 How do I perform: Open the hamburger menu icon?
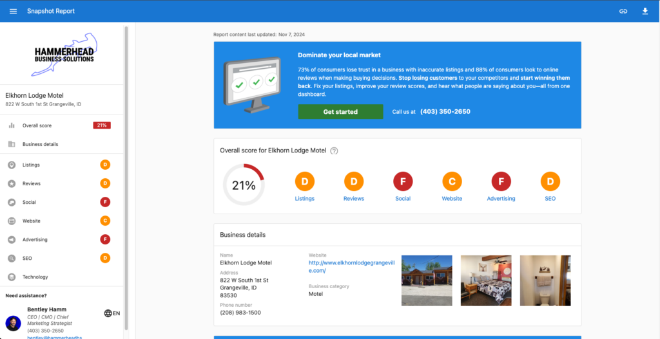coord(13,11)
